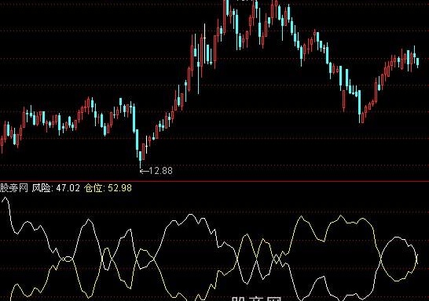
Task: Click the 风险: 47.02 risk value
Action: (56, 188)
